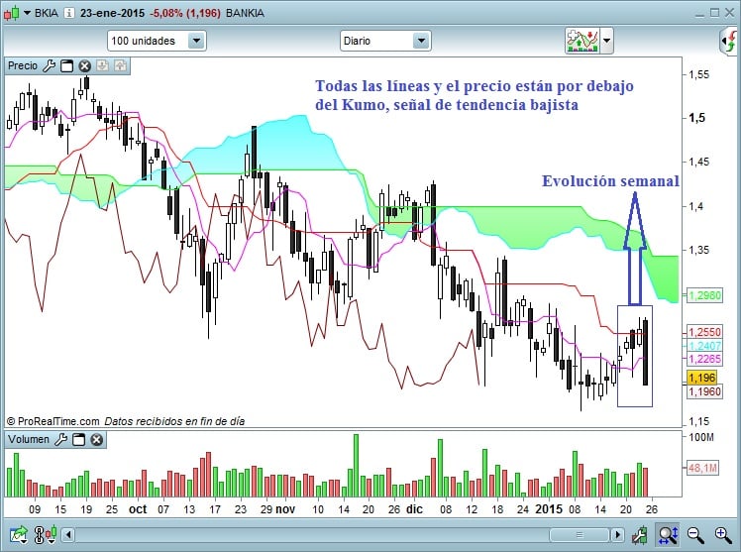Click the red-green arrows icon at right edge
The height and width of the screenshot is (552, 741).
(730, 41)
